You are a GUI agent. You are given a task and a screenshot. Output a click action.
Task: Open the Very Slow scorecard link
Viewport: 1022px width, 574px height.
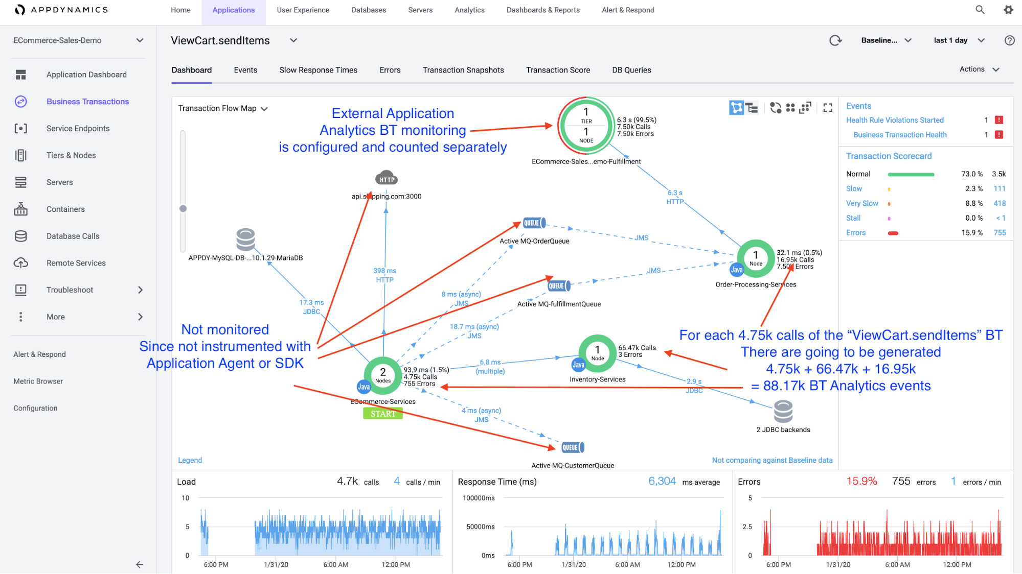(x=862, y=203)
